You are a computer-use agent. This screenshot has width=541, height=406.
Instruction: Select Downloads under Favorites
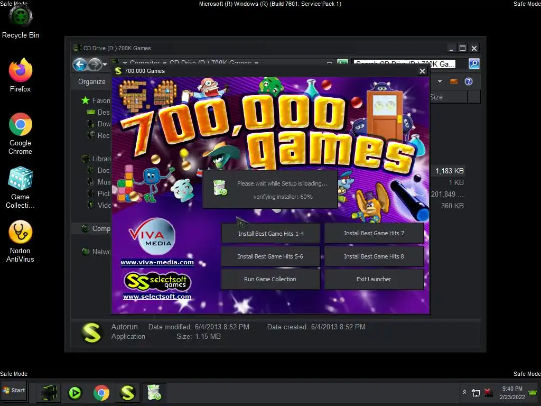click(x=98, y=124)
